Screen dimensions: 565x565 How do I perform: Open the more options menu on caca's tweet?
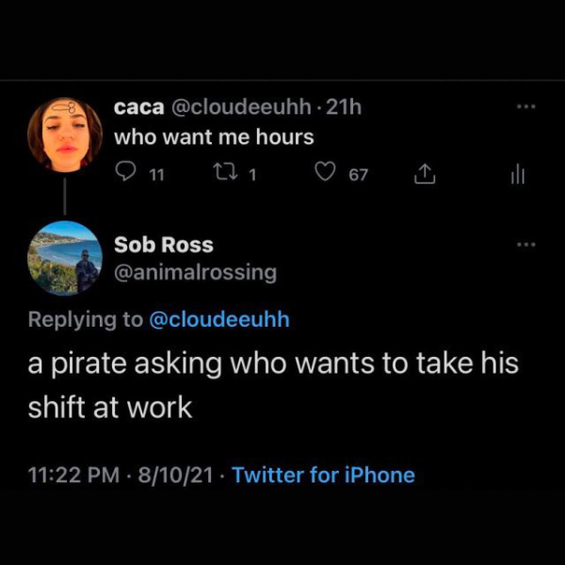coord(525,107)
